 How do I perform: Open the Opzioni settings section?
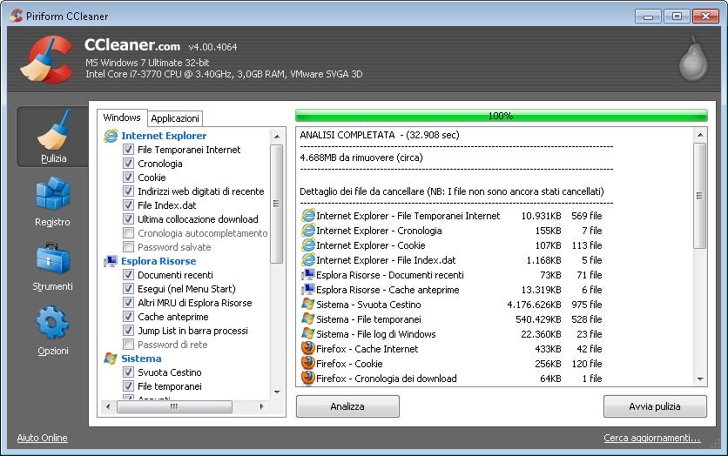(x=52, y=330)
